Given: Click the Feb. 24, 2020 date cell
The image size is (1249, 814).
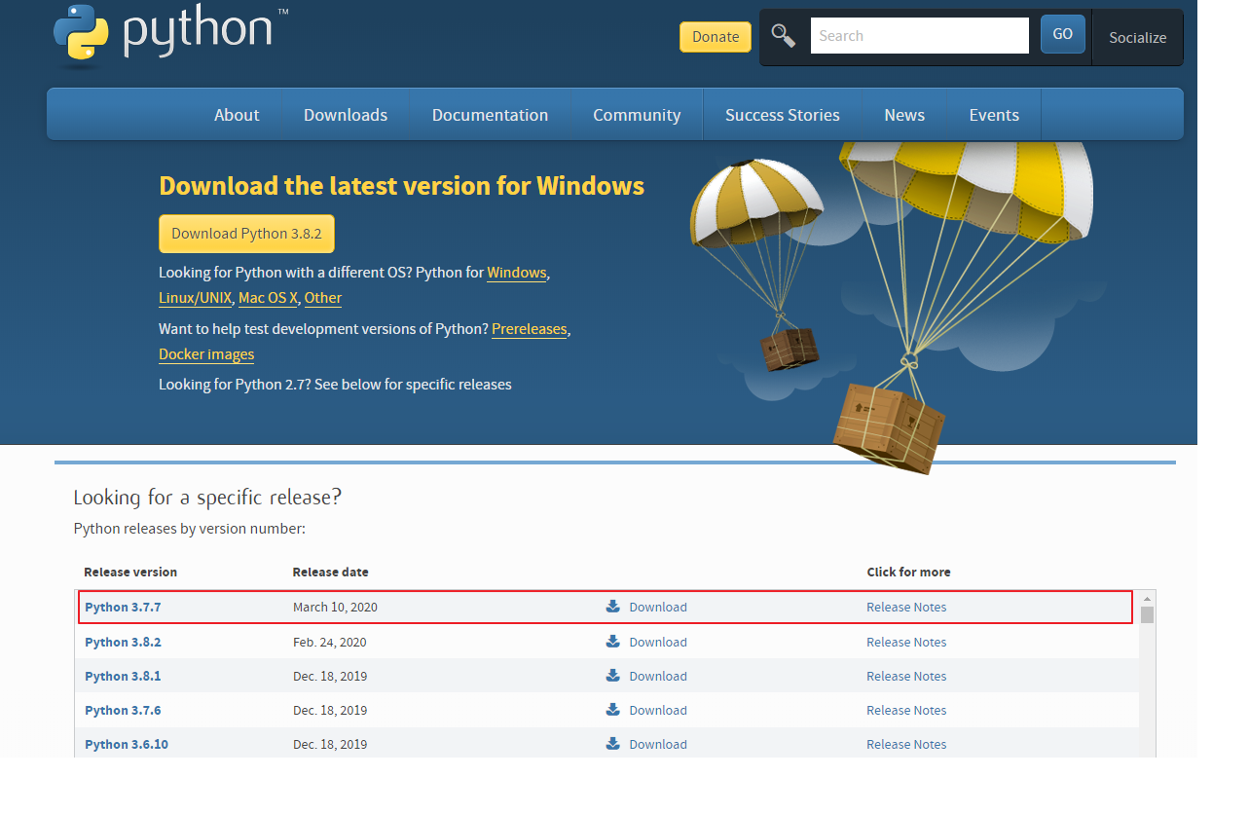Looking at the screenshot, I should [x=330, y=642].
